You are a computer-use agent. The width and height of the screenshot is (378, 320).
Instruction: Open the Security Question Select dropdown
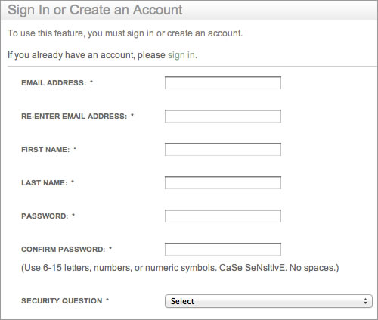pos(268,301)
